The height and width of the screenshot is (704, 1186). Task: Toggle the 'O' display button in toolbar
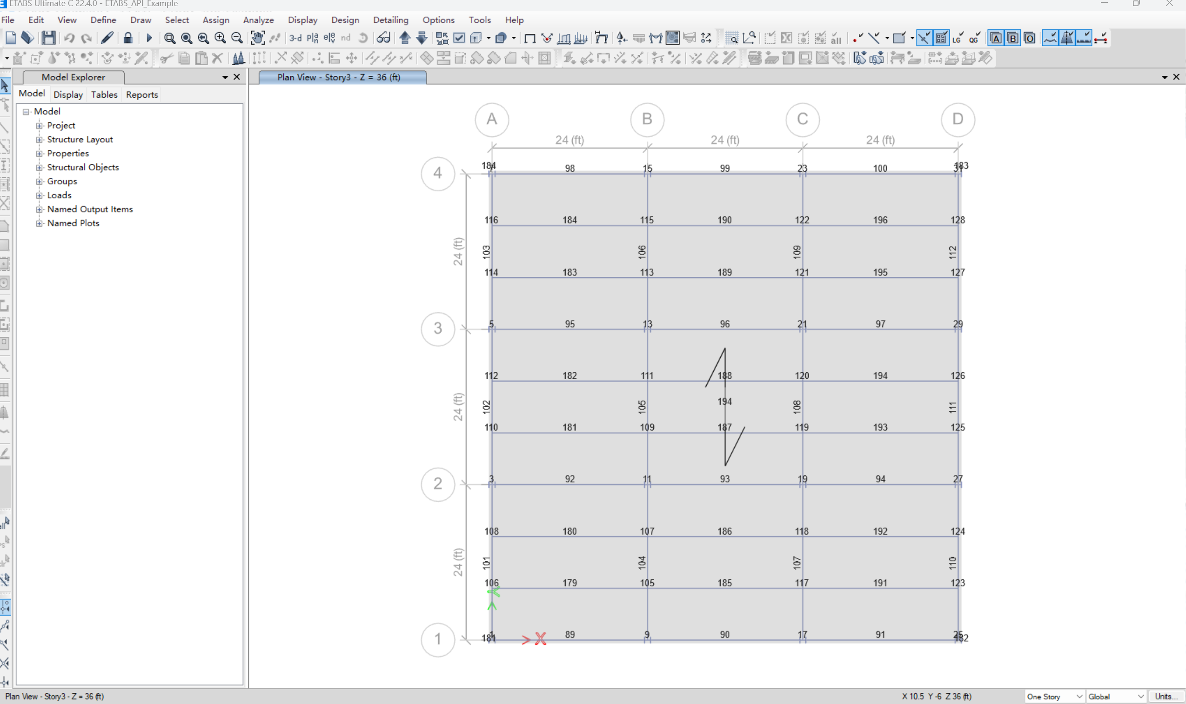(x=1029, y=38)
